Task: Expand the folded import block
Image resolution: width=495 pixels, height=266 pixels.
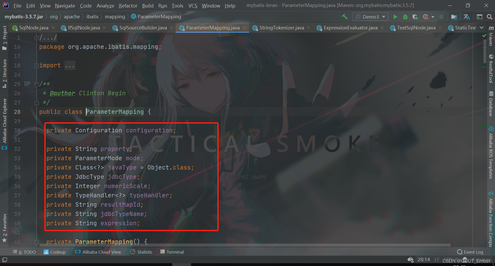Action: point(36,66)
